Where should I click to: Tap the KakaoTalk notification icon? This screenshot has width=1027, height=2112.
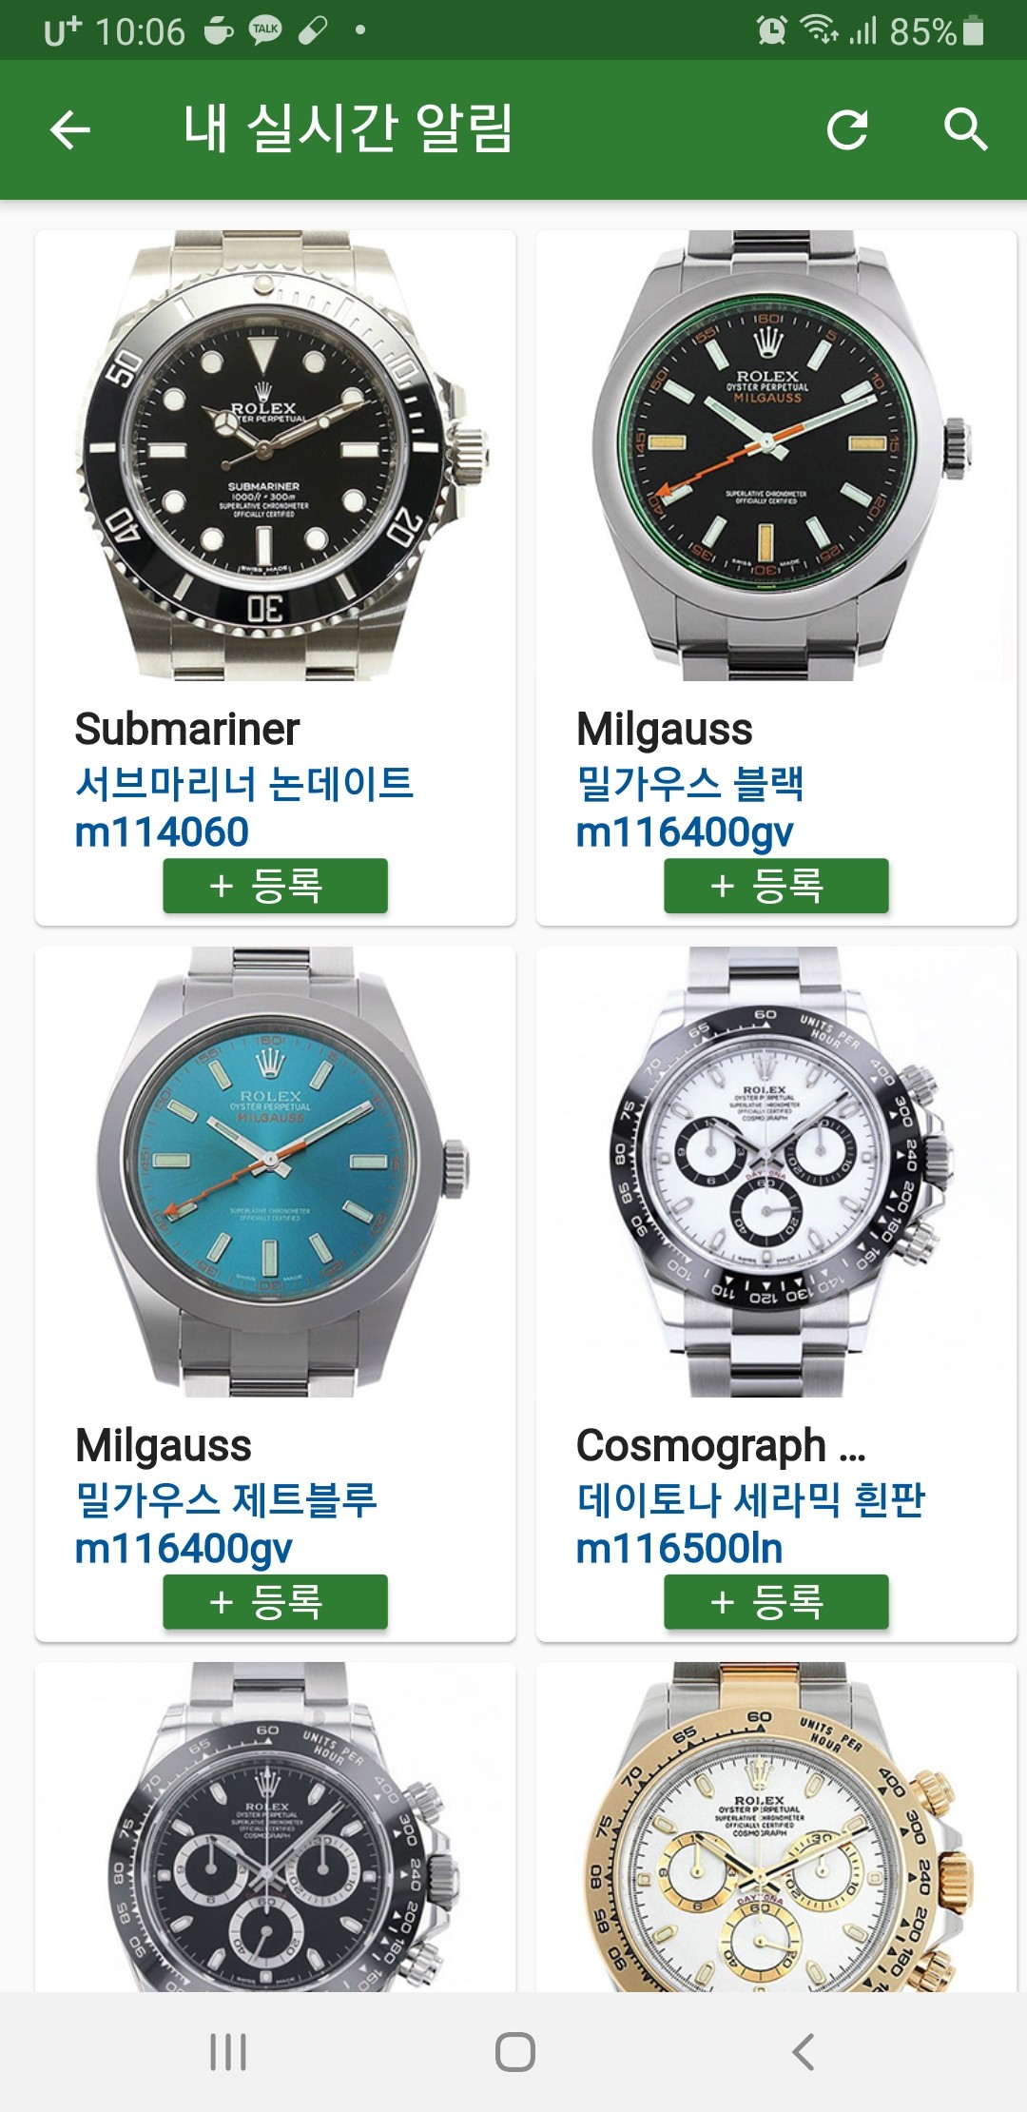pos(265,30)
